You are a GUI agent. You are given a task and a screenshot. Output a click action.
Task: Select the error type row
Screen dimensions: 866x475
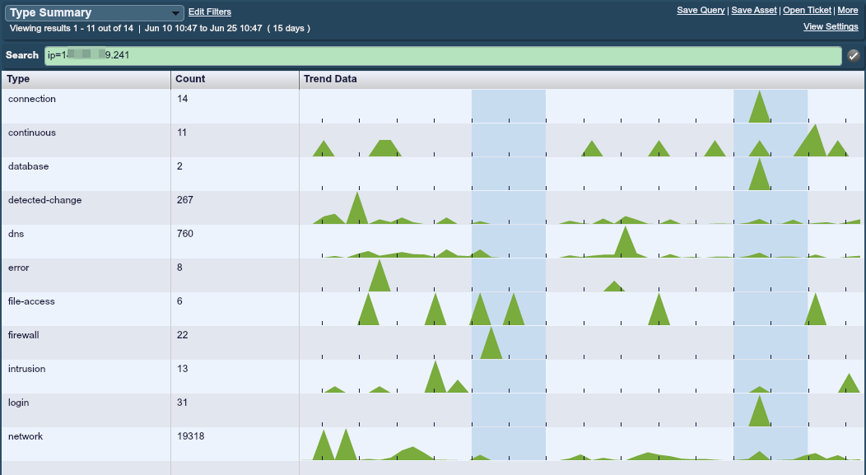tap(433, 274)
